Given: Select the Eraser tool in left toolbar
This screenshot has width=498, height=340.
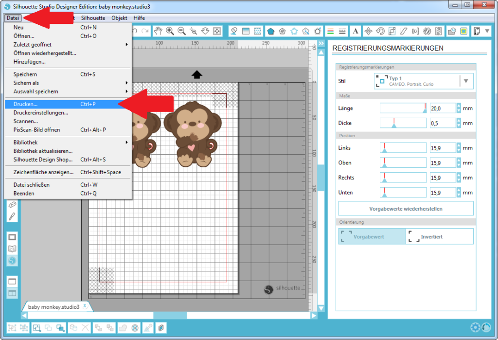Looking at the screenshot, I should click(x=13, y=205).
